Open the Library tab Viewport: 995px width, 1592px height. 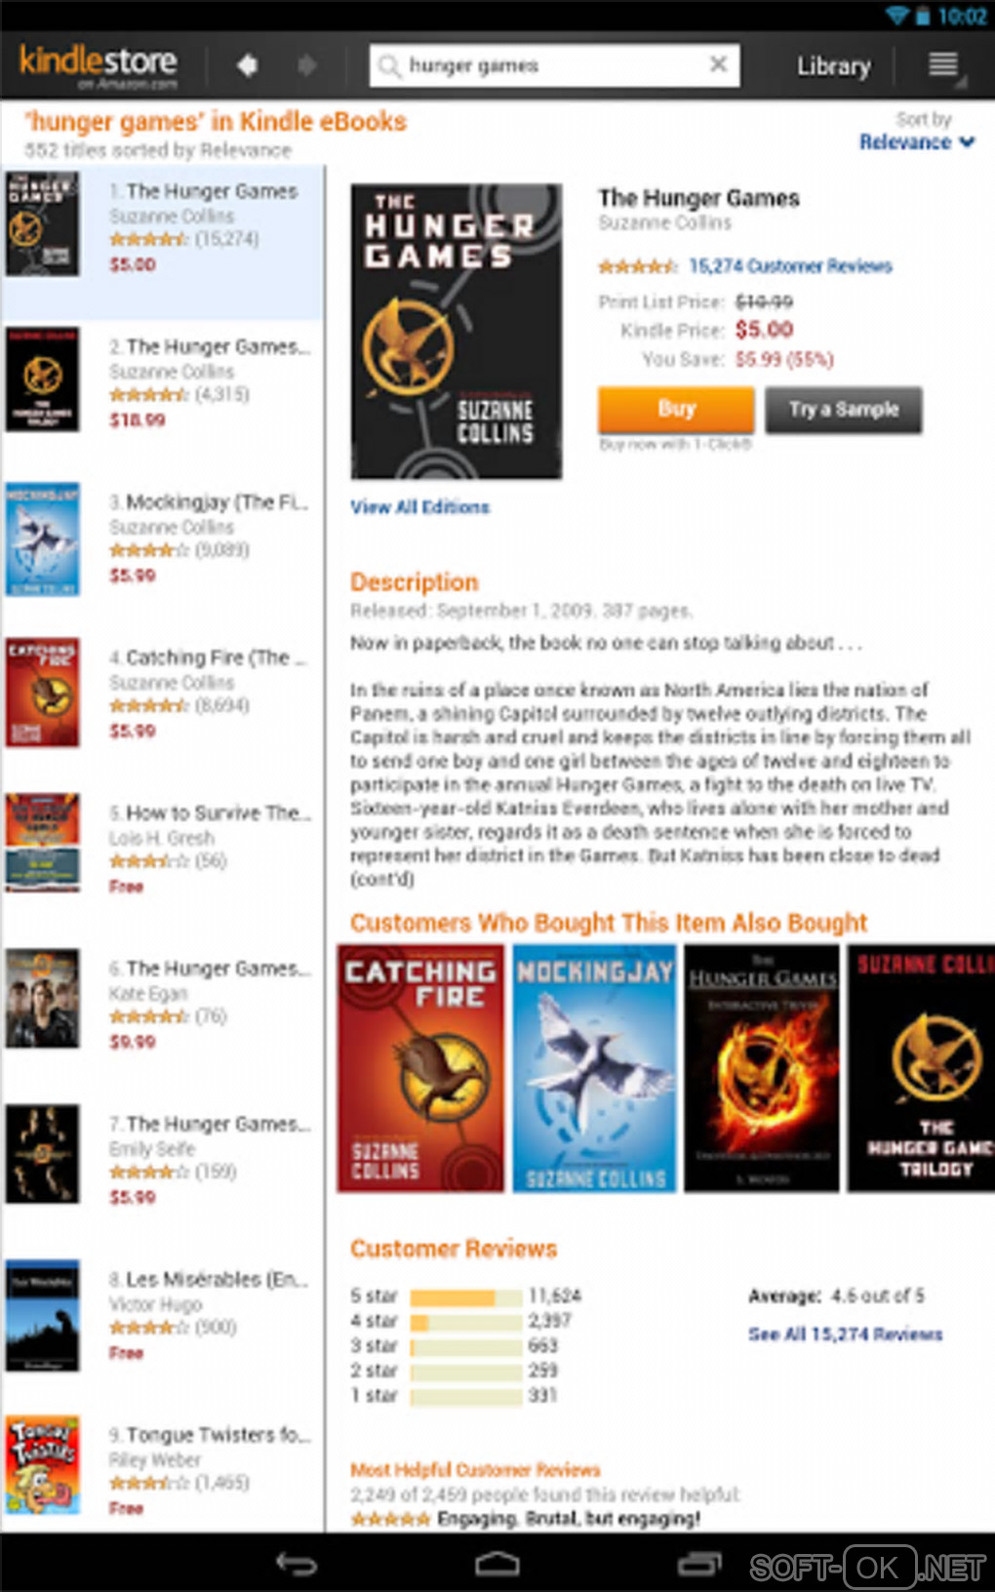click(x=833, y=66)
